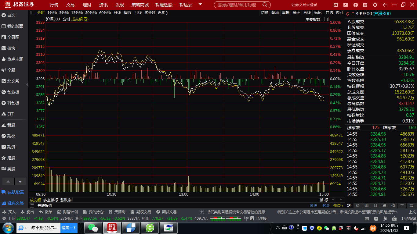Image resolution: width=417 pixels, height=234 pixels.
Task: Click the pencil note icon in title bar
Action: point(346,5)
